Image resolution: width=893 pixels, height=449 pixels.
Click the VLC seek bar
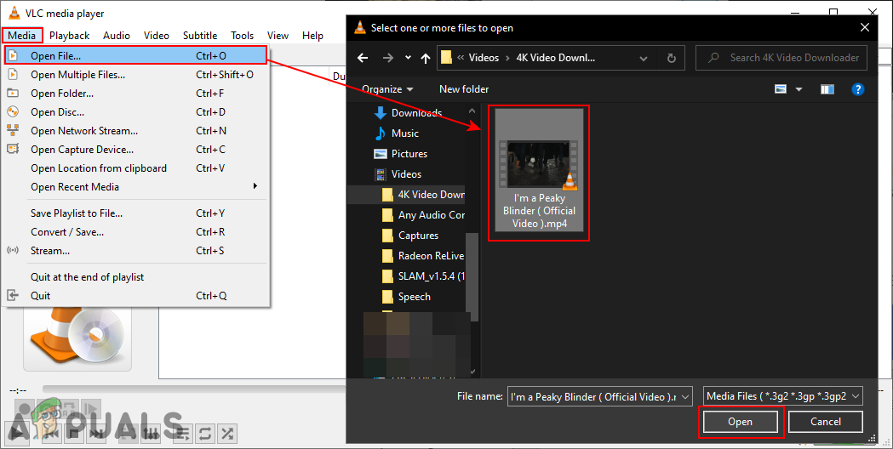point(193,389)
